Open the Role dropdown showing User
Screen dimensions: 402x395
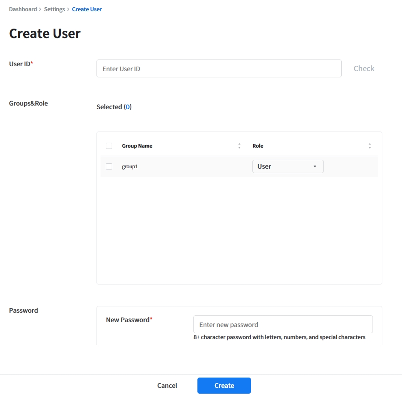click(288, 166)
